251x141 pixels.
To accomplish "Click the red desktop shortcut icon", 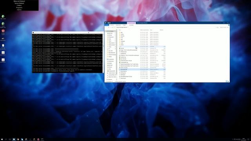I will 3,31.
